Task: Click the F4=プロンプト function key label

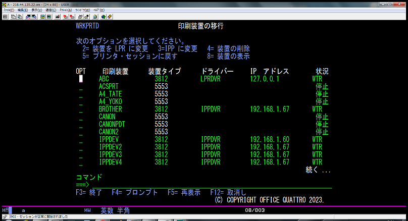Action: [135, 192]
